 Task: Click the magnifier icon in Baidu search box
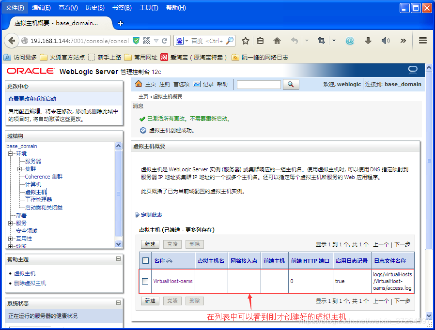click(230, 41)
